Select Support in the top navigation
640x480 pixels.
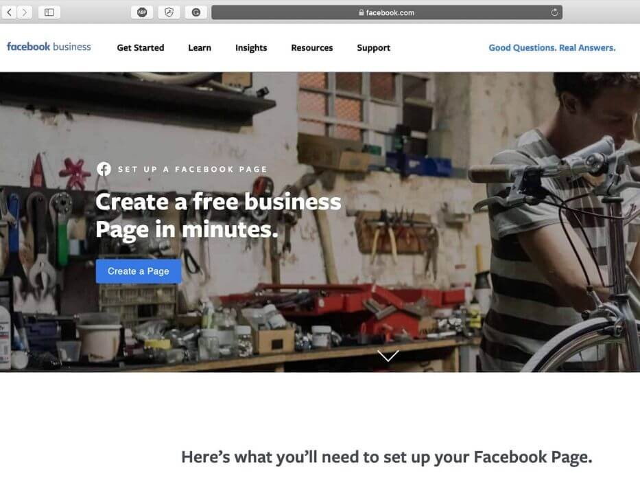[x=373, y=48]
